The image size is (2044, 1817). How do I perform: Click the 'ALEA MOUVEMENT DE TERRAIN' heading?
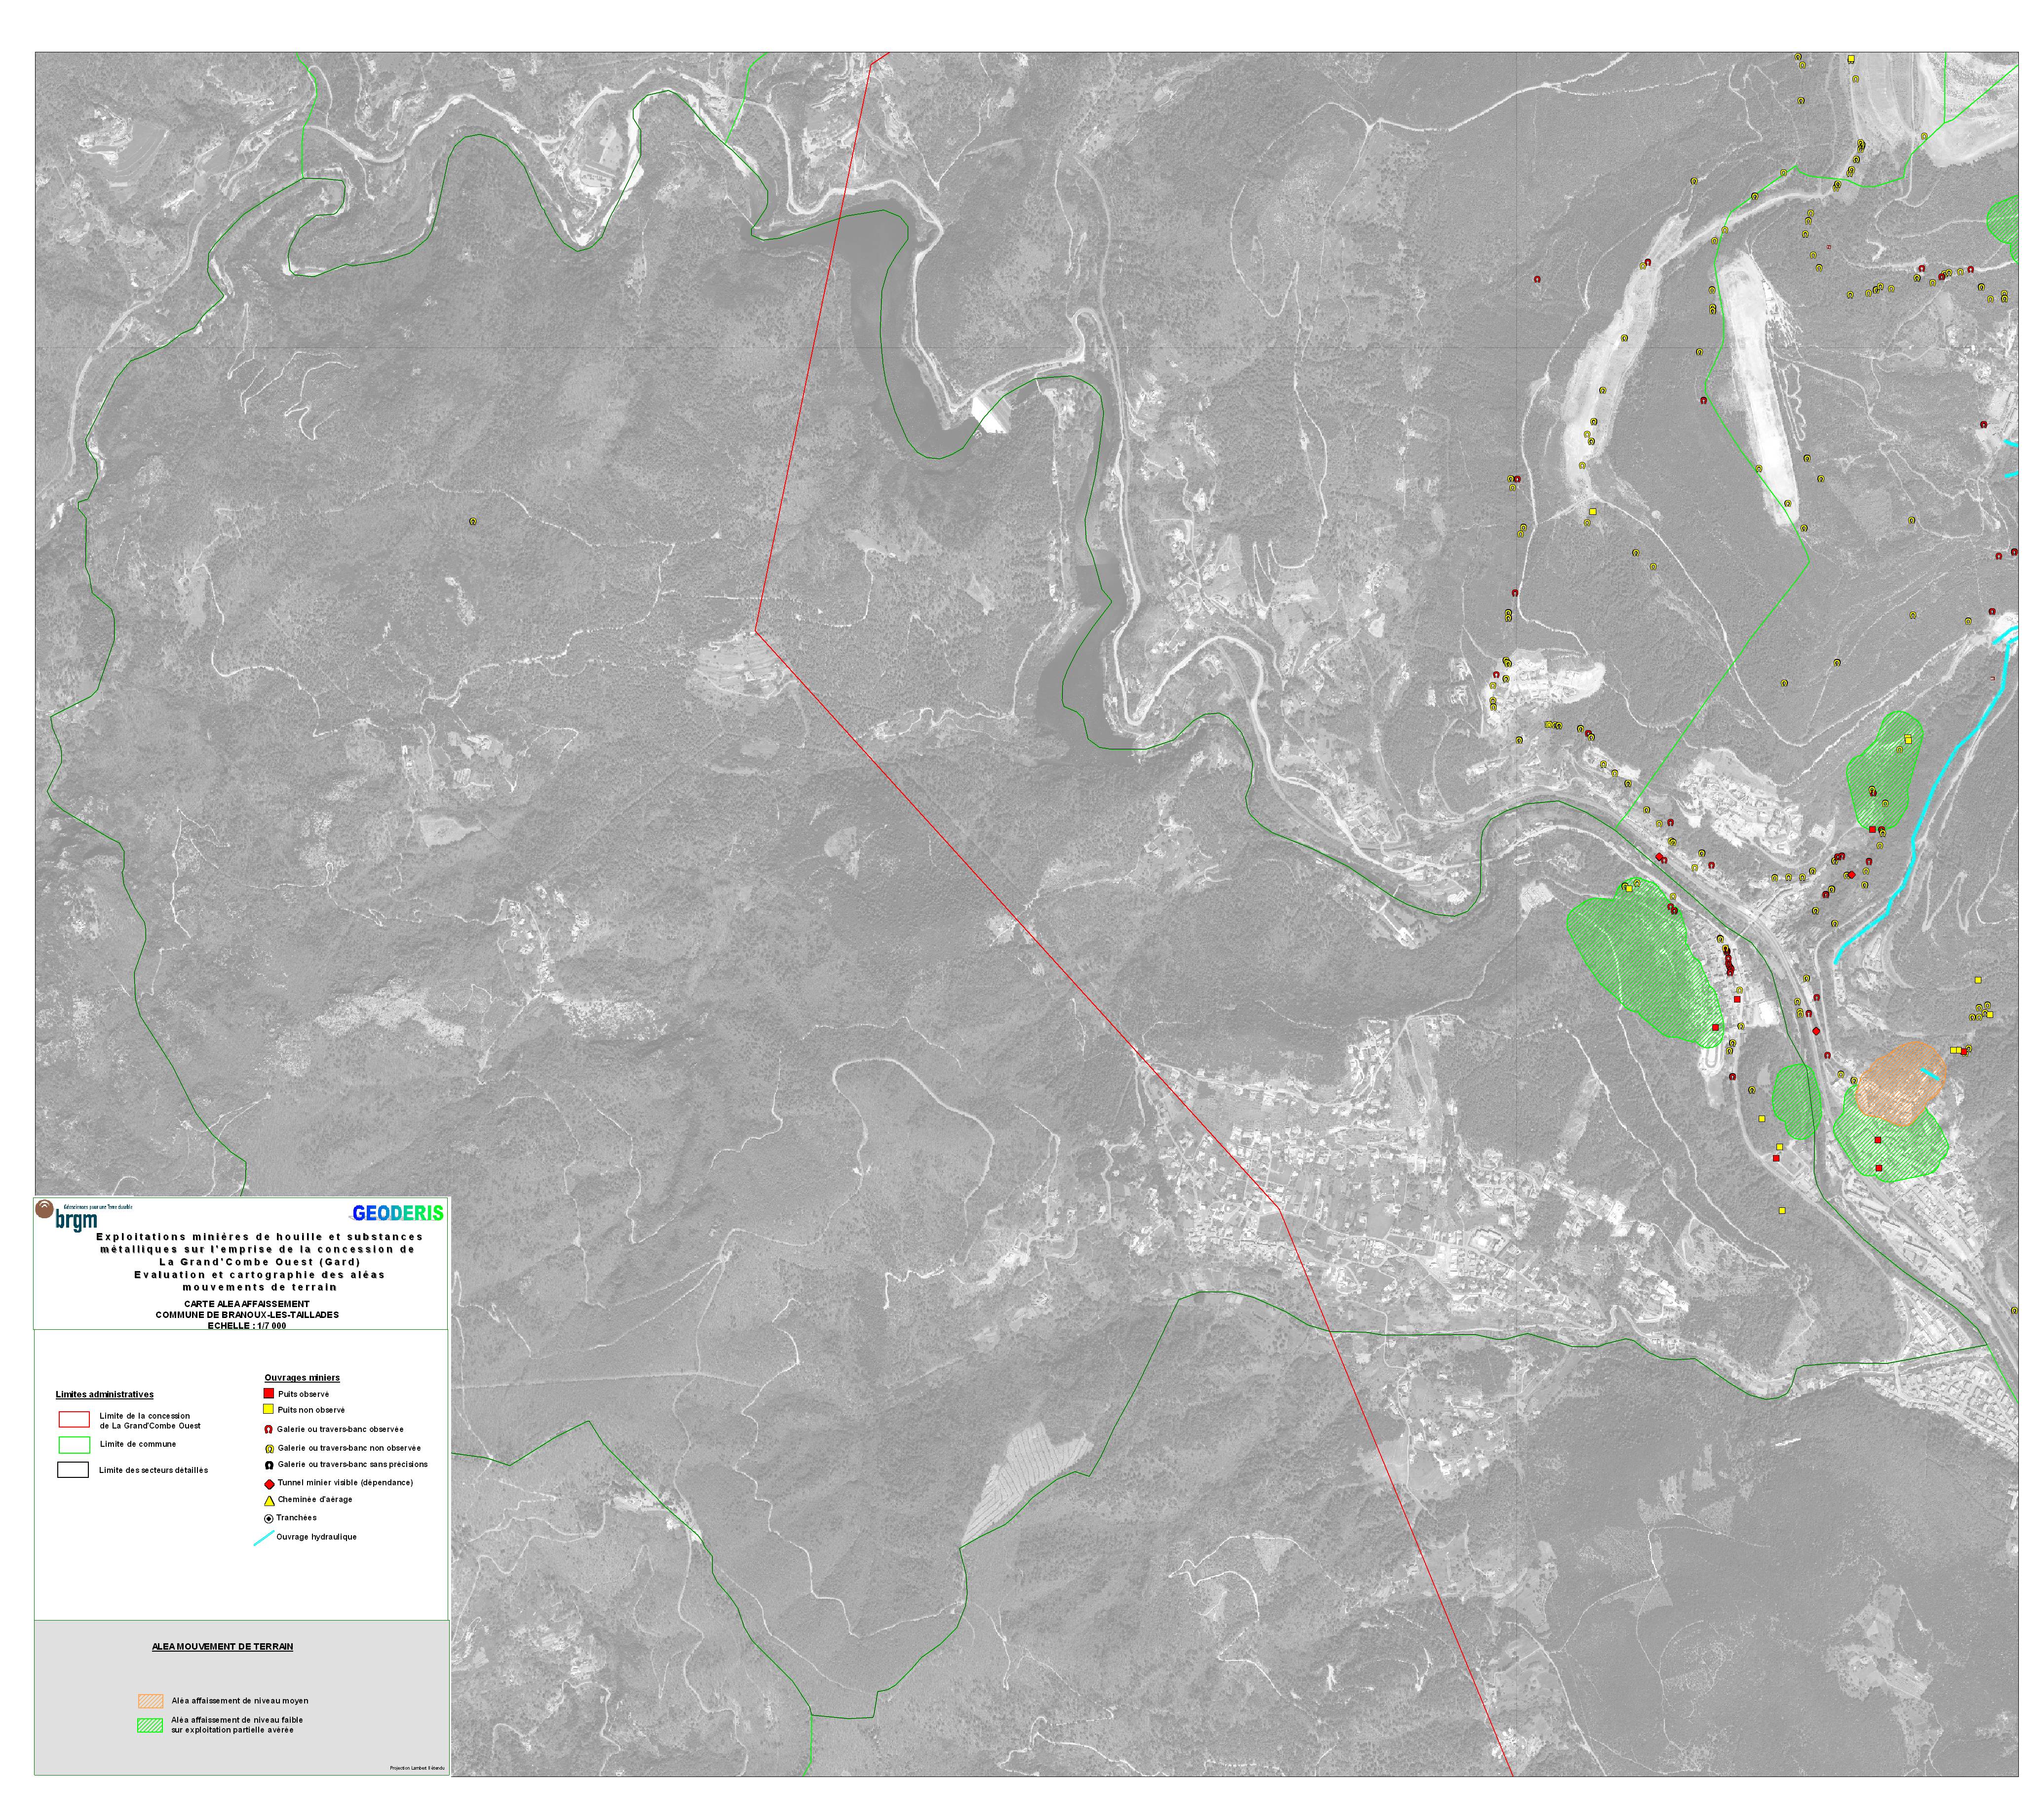[222, 1647]
